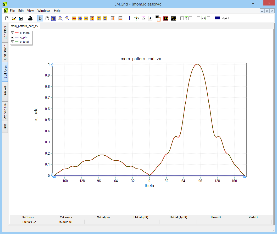277x234 pixels.
Task: Open a file with the folder icon
Action: (14, 18)
